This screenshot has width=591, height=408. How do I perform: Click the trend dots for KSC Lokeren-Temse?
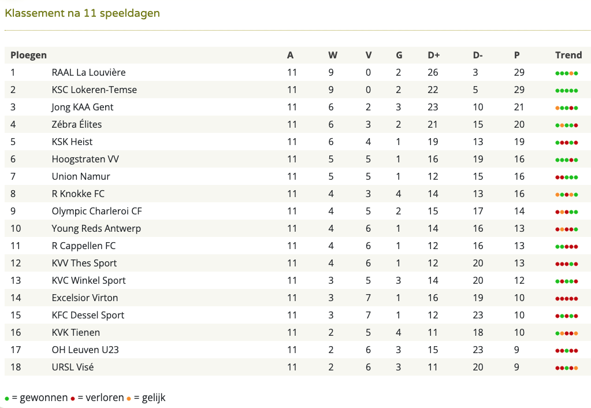click(x=567, y=91)
